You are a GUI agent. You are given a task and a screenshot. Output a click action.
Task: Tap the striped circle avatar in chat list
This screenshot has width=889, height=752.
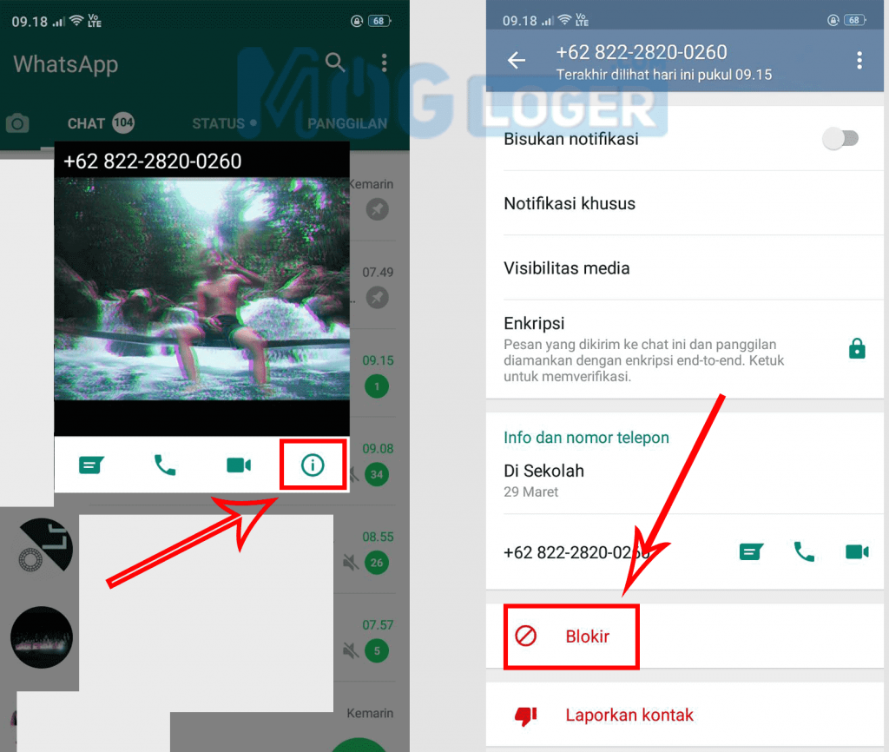coord(44,546)
